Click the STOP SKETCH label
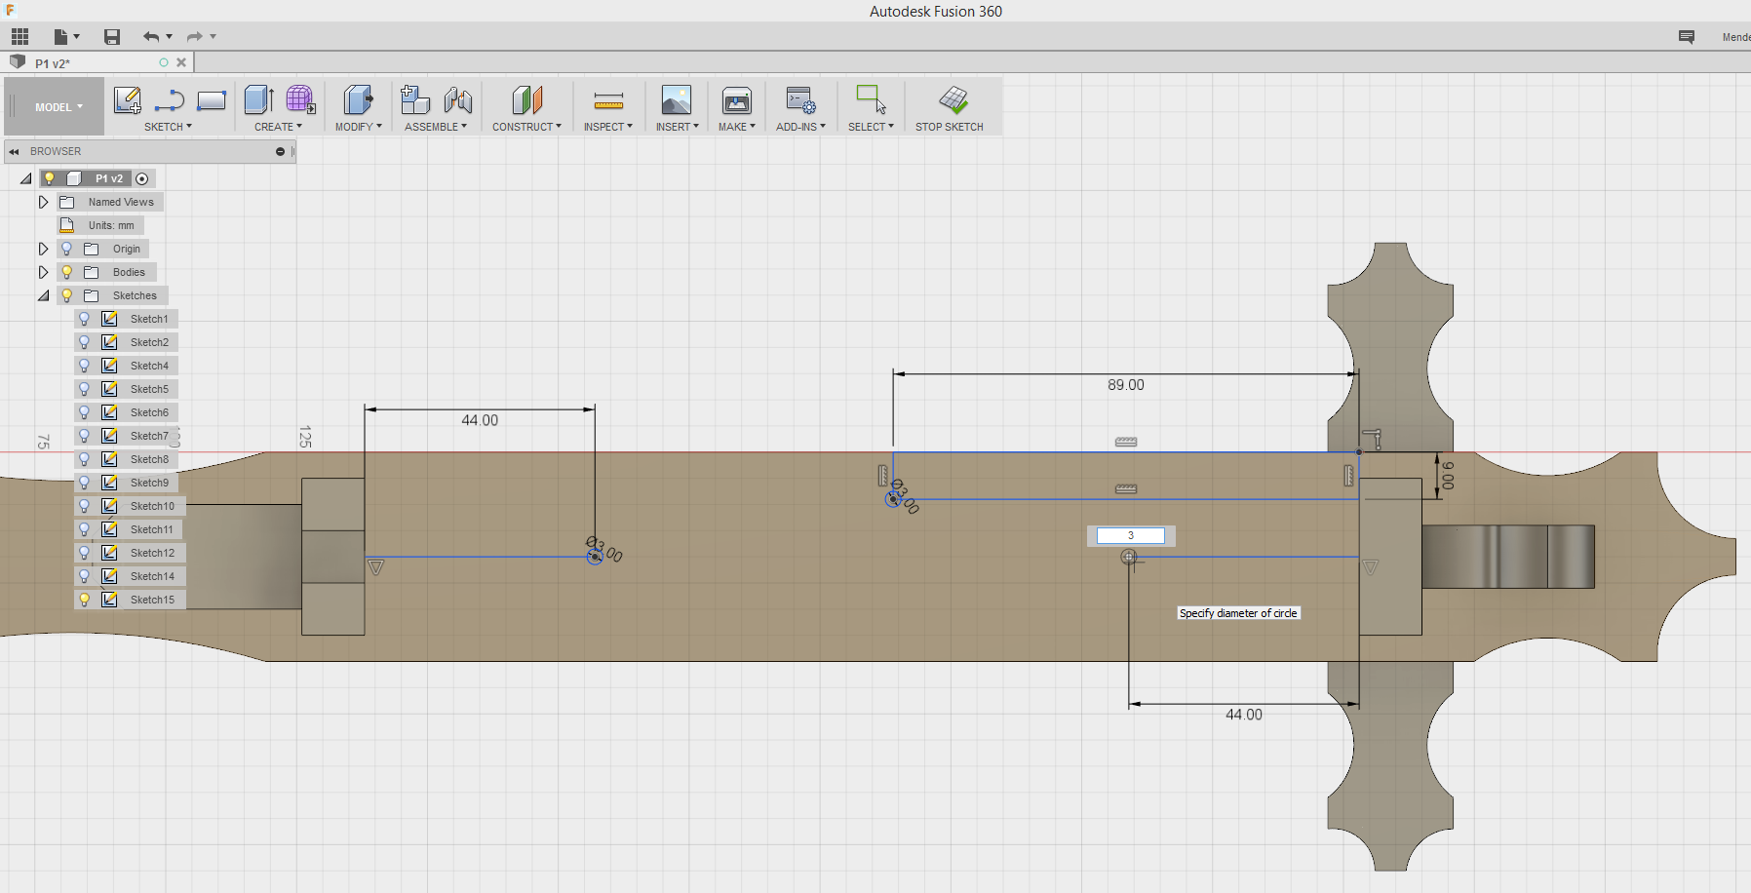 (949, 127)
